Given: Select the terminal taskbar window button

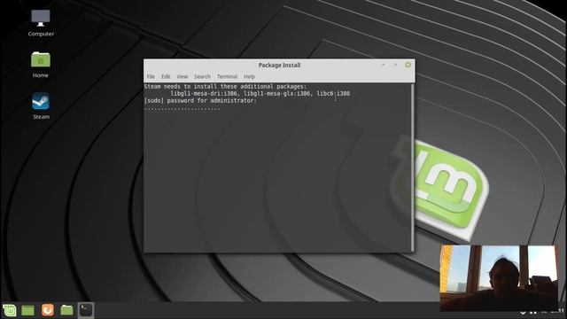Looking at the screenshot, I should [86, 310].
